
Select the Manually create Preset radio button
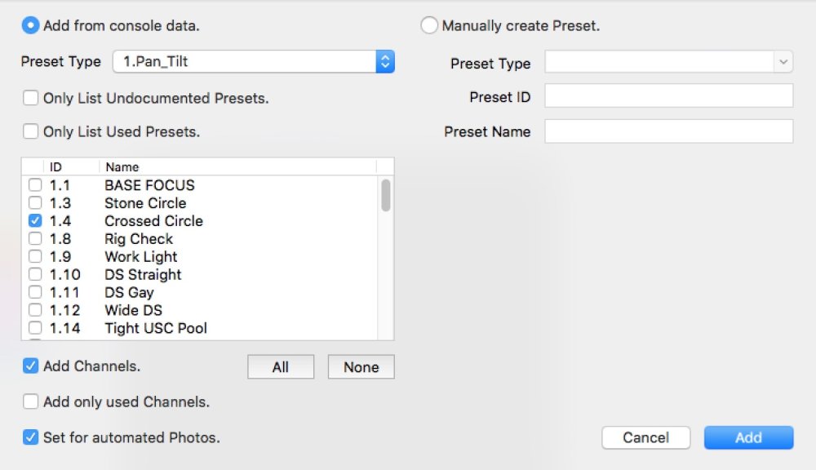(429, 25)
